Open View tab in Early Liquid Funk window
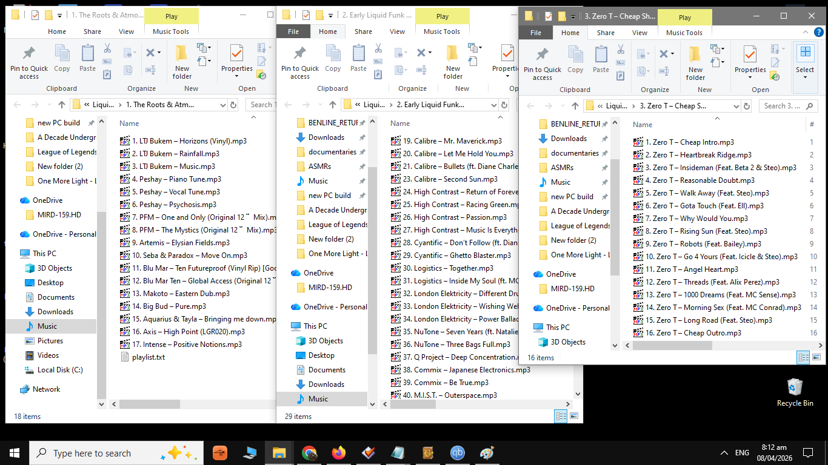Image resolution: width=828 pixels, height=465 pixels. click(398, 31)
